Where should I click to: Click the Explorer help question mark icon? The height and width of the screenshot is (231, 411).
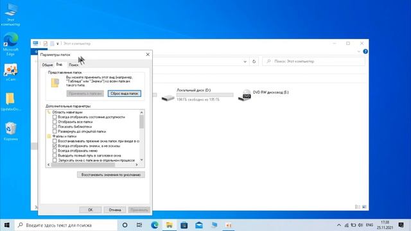[365, 51]
